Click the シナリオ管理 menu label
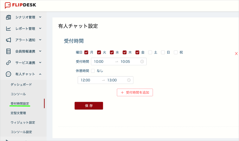Screen dimensions: 239x141 (25, 17)
